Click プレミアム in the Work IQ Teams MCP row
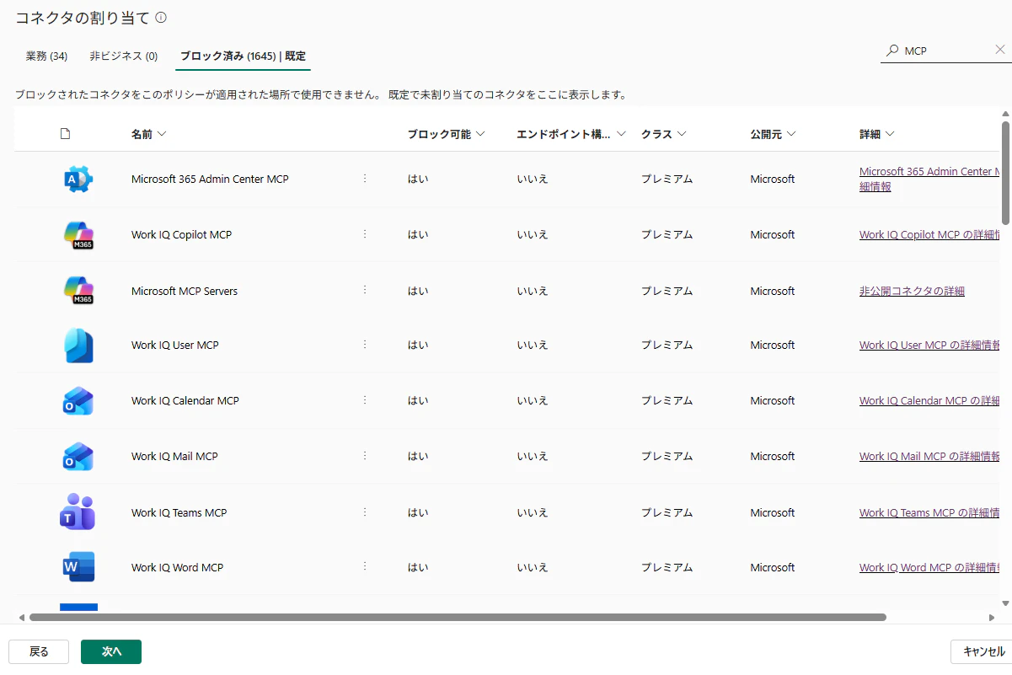This screenshot has width=1012, height=675. pos(667,512)
